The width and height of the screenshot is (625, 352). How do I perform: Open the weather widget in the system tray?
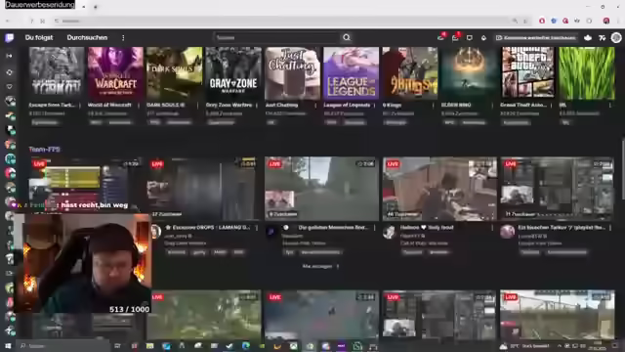pyautogui.click(x=524, y=346)
